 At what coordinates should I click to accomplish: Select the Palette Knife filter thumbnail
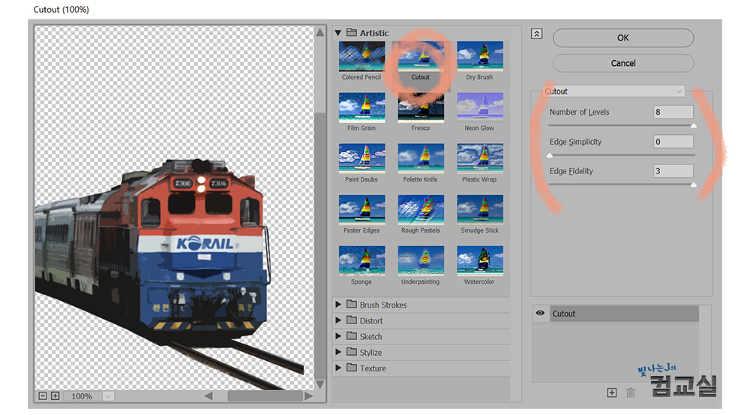pos(421,159)
